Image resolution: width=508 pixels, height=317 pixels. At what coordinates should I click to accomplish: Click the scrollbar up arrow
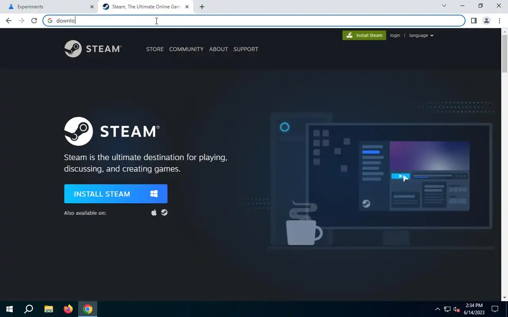coord(505,31)
